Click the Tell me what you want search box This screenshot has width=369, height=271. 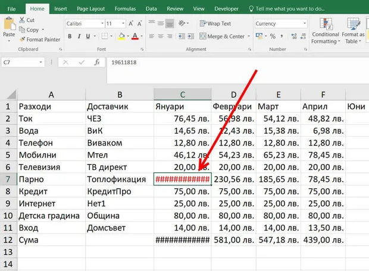point(287,9)
